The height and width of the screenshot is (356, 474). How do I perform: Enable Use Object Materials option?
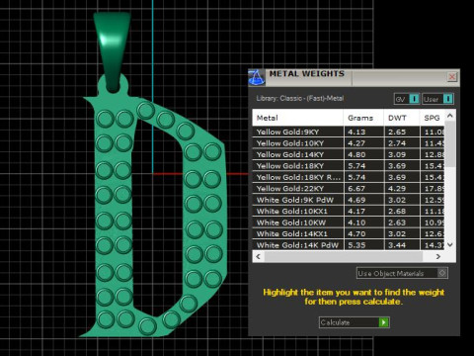[x=402, y=273]
